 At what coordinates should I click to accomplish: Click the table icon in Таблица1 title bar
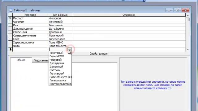tap(11, 10)
